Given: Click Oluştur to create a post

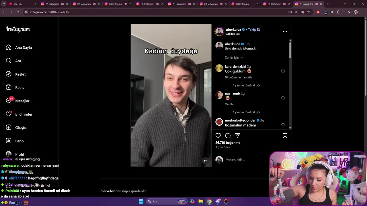Looking at the screenshot, I should (x=17, y=128).
